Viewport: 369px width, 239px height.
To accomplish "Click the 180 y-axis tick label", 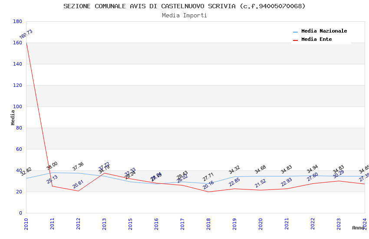I will (x=17, y=21).
